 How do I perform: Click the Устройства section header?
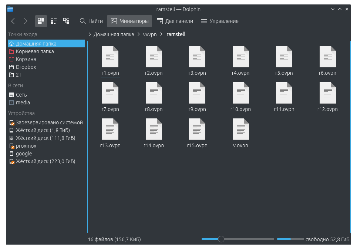(21, 113)
